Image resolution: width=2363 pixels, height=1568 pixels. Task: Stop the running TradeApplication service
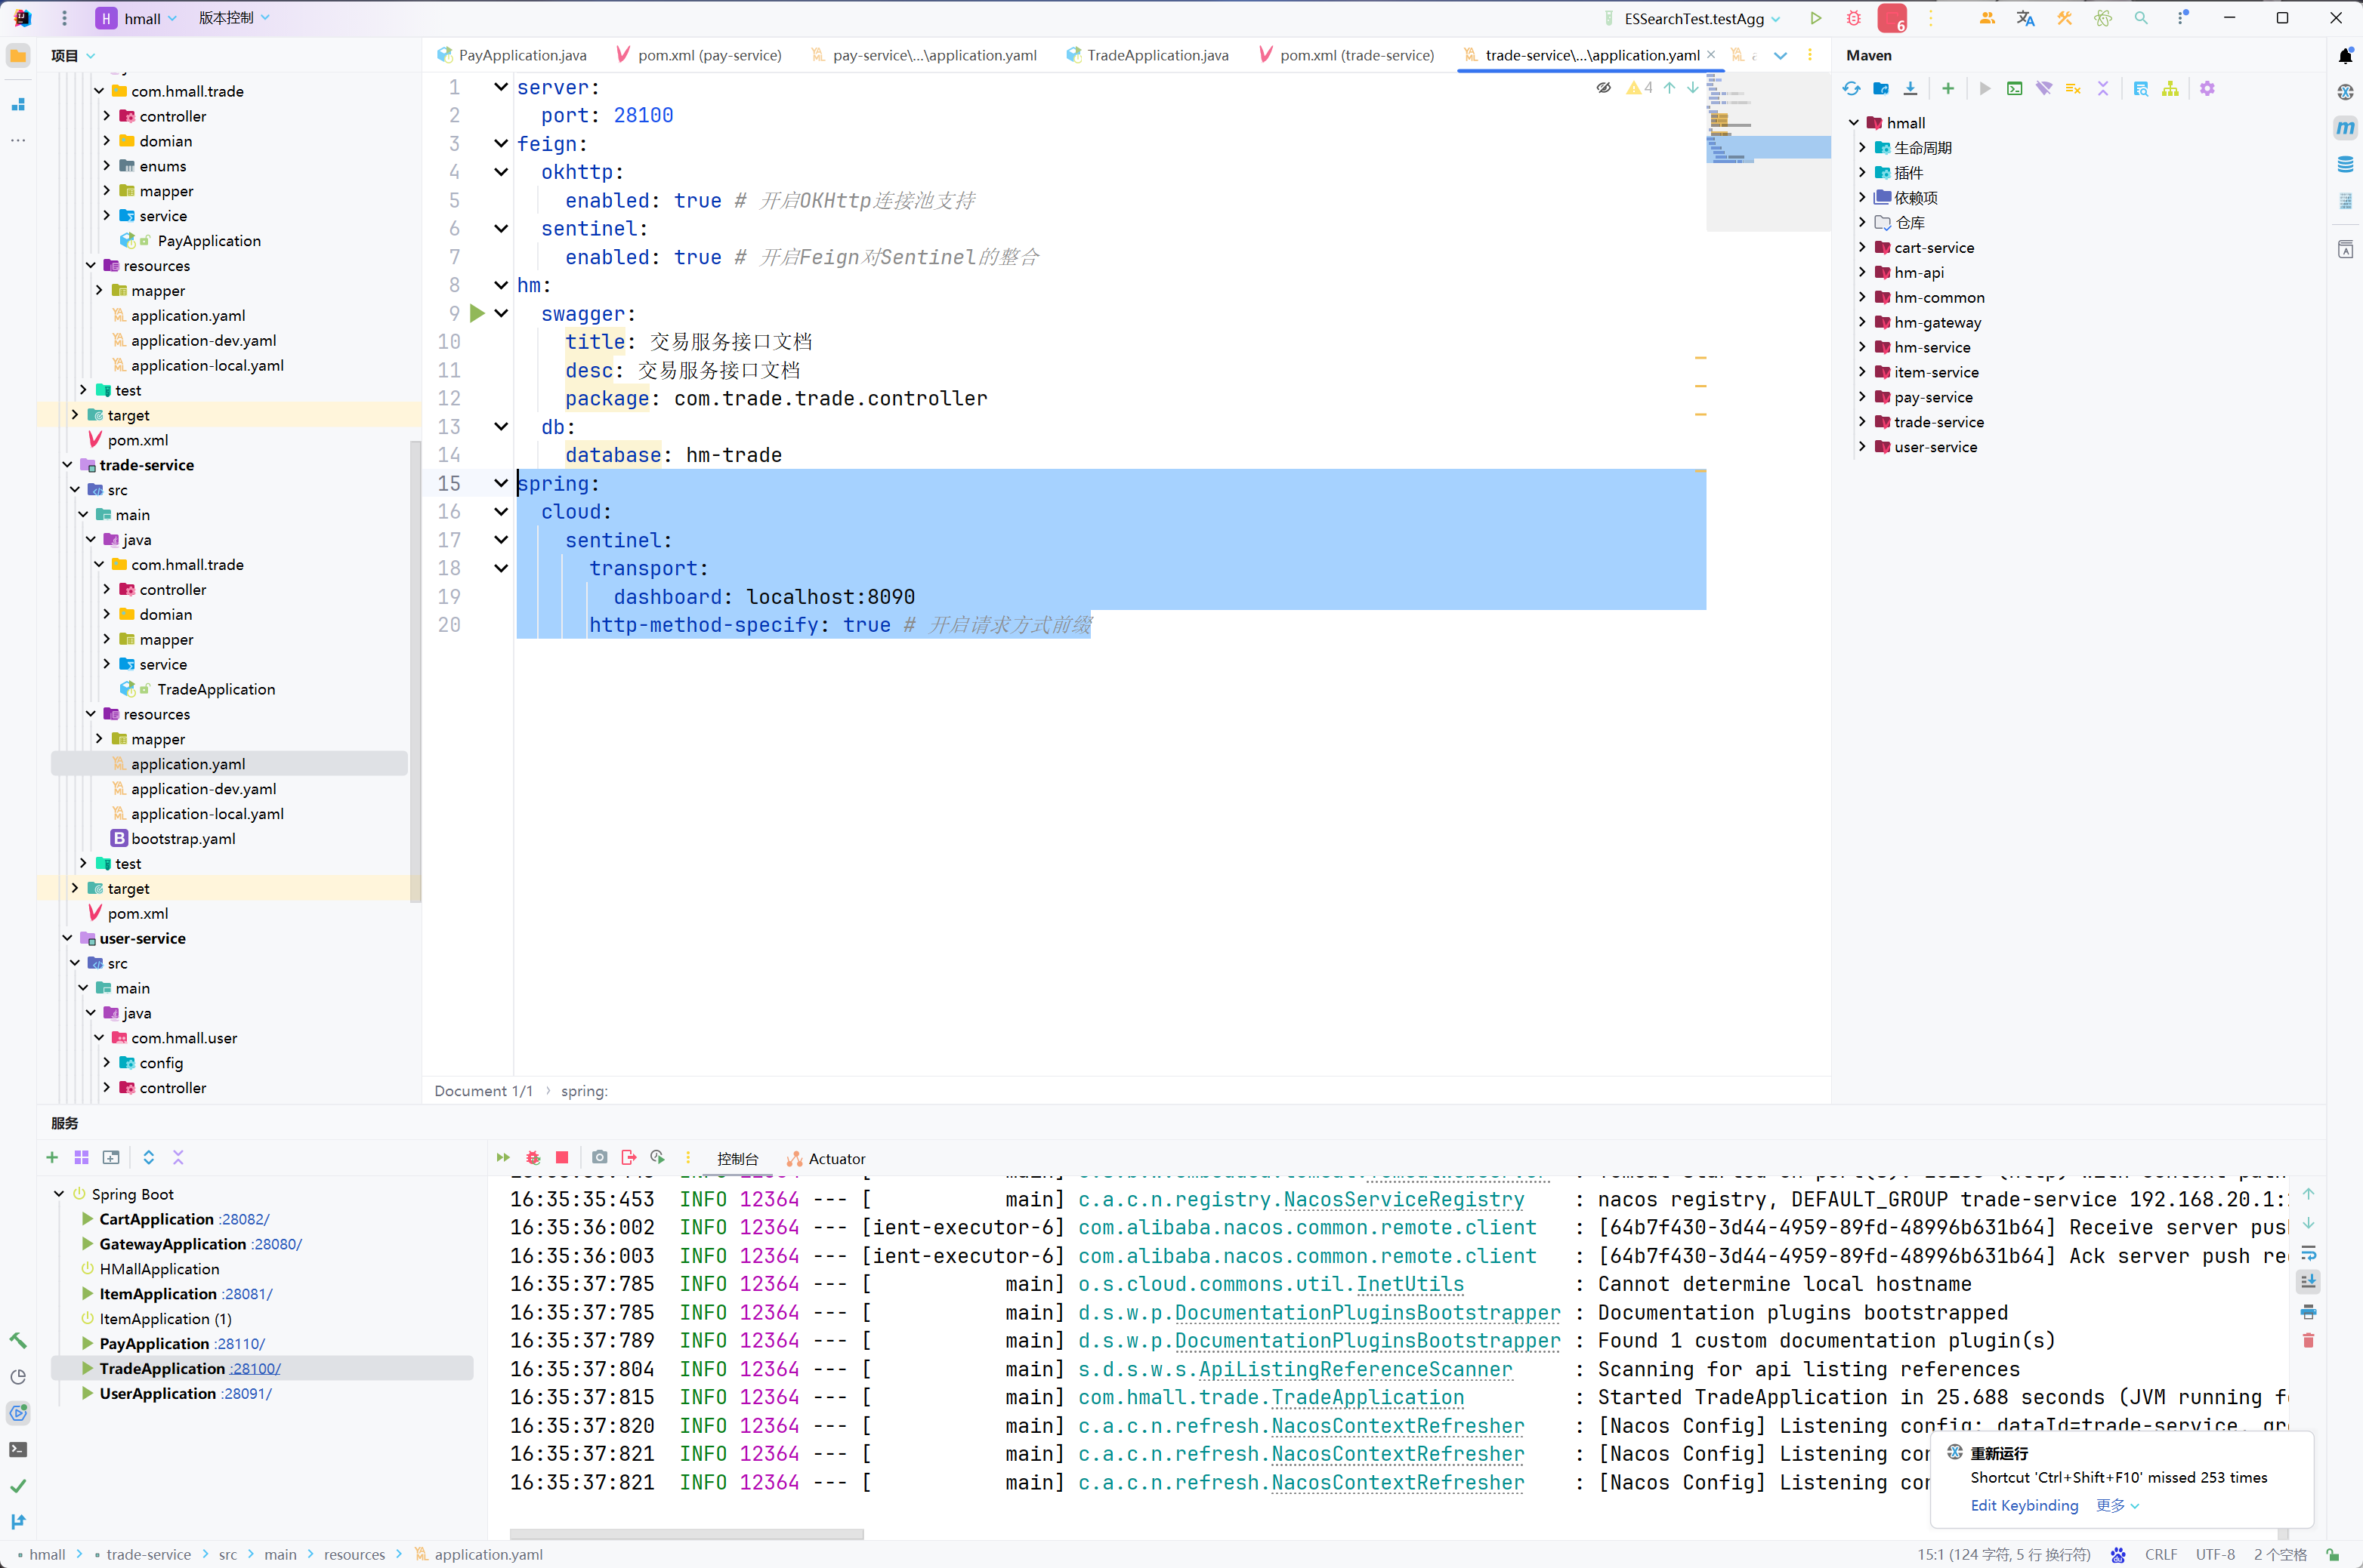coord(562,1158)
